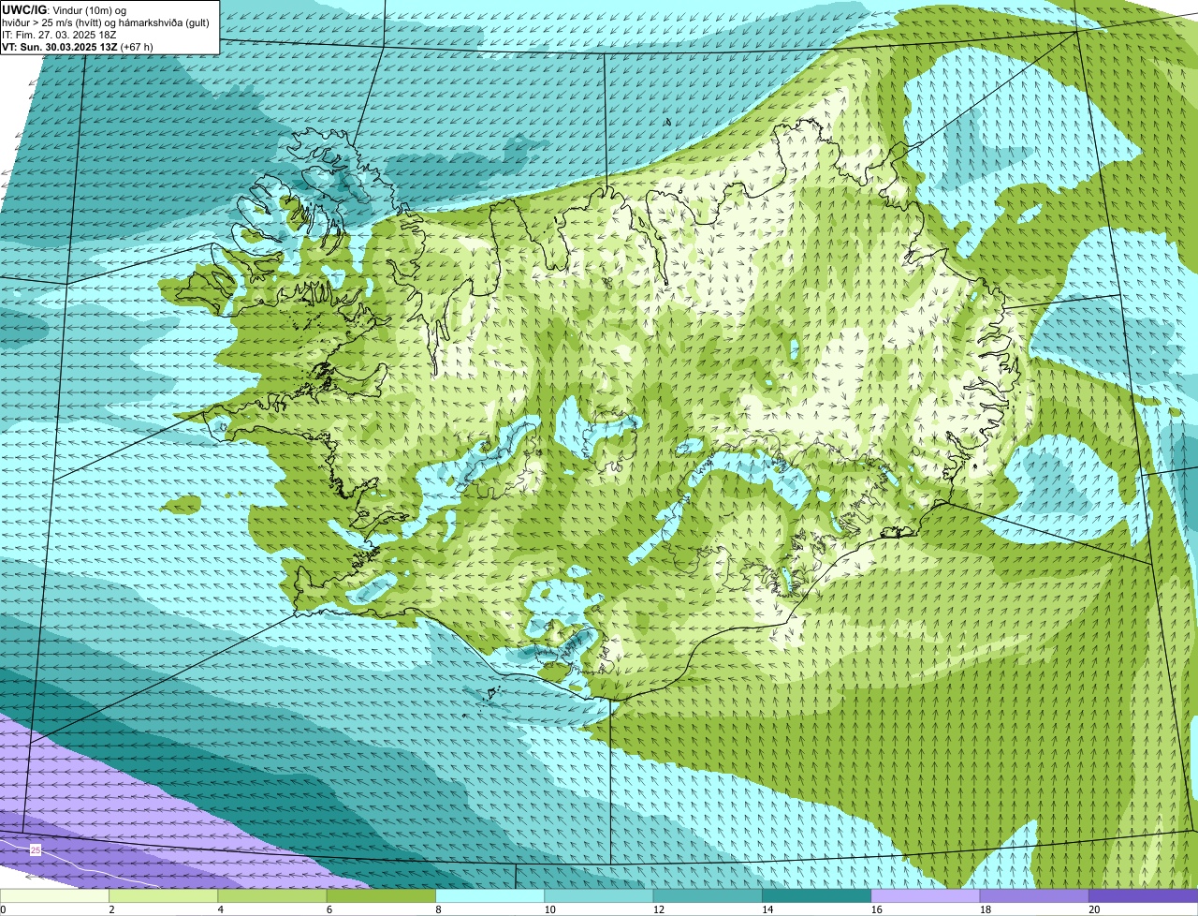Click the 18–20 purple legend swatch
Viewport: 1198px width, 916px height.
click(1034, 895)
